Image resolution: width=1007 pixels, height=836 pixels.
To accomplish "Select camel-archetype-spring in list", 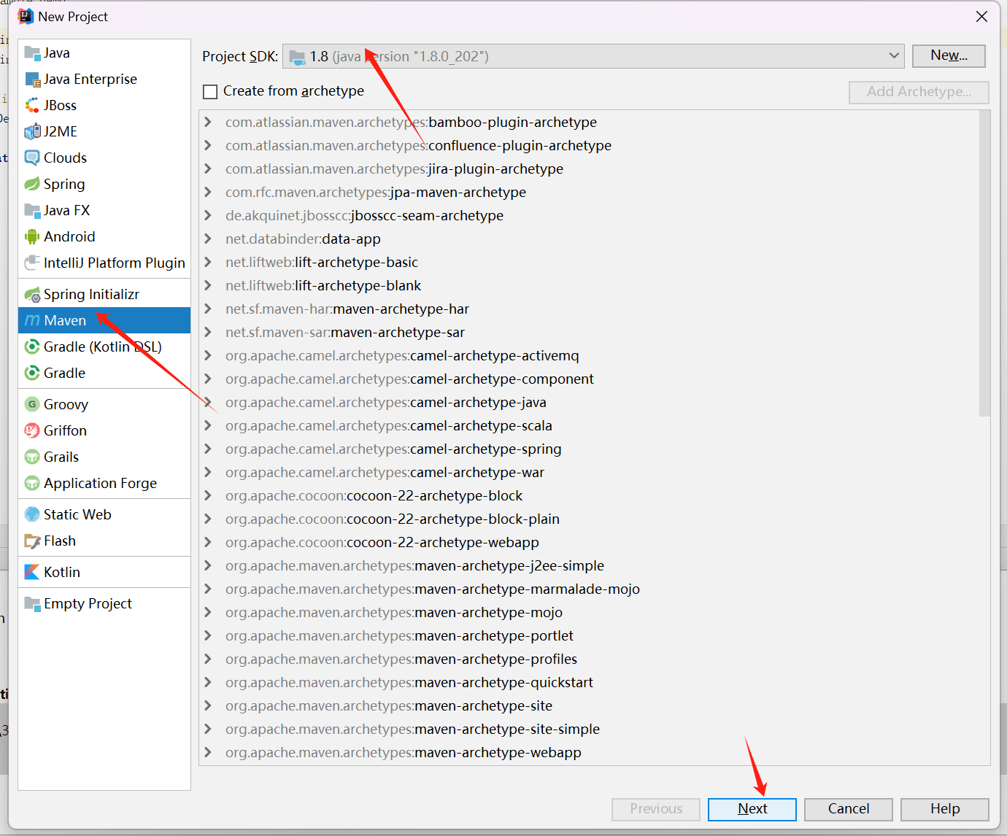I will [x=589, y=449].
